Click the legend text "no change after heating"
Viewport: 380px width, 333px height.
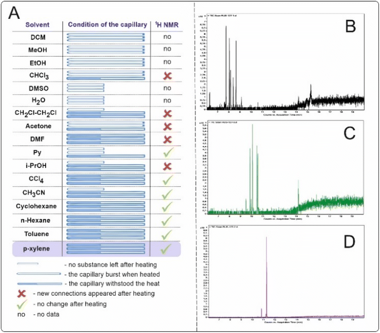(72, 304)
